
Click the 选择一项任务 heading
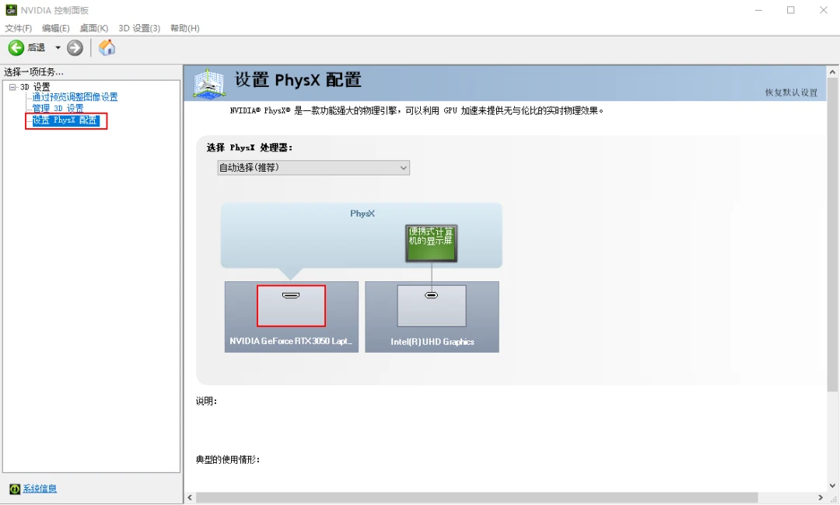[x=33, y=71]
